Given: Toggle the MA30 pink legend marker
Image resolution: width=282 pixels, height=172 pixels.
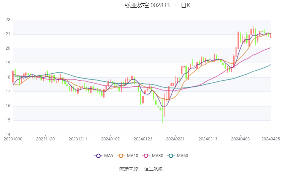Looking at the screenshot, I should pyautogui.click(x=145, y=156).
